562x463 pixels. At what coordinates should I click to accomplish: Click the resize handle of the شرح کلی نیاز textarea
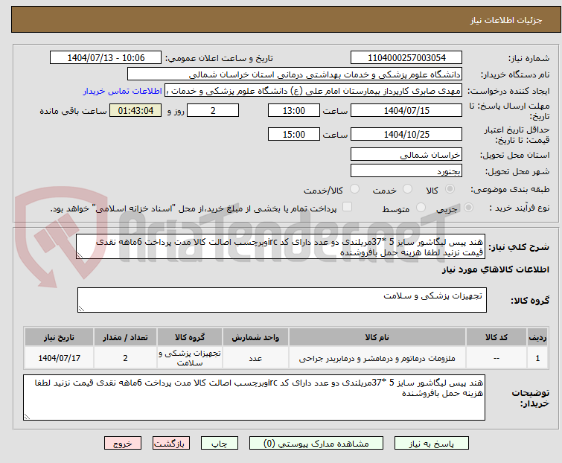tap(80, 255)
